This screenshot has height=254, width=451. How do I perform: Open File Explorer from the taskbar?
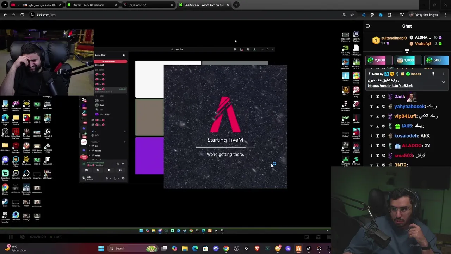[x=185, y=248]
